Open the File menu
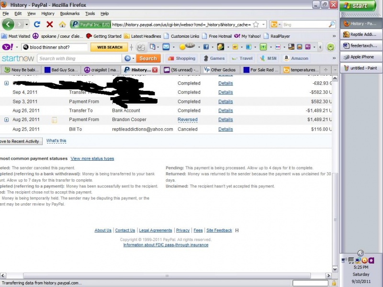 tap(6, 13)
